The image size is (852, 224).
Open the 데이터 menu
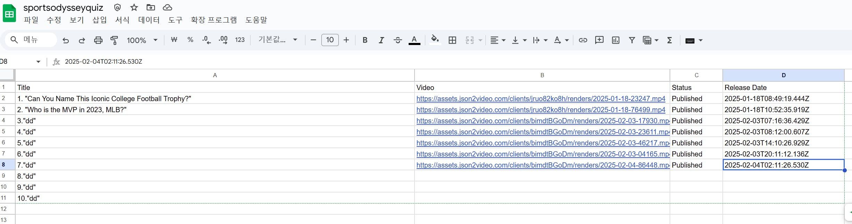[x=149, y=20]
